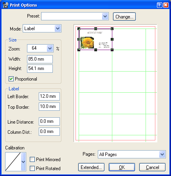Click the Calibration label text
The height and width of the screenshot is (176, 171).
15,148
